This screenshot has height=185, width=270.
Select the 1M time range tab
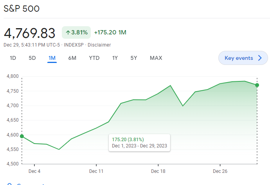pyautogui.click(x=52, y=58)
